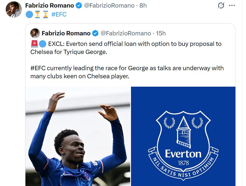Click the first hourglass emoji beside #EFC
Screen dimensions: 246x186
37,14
